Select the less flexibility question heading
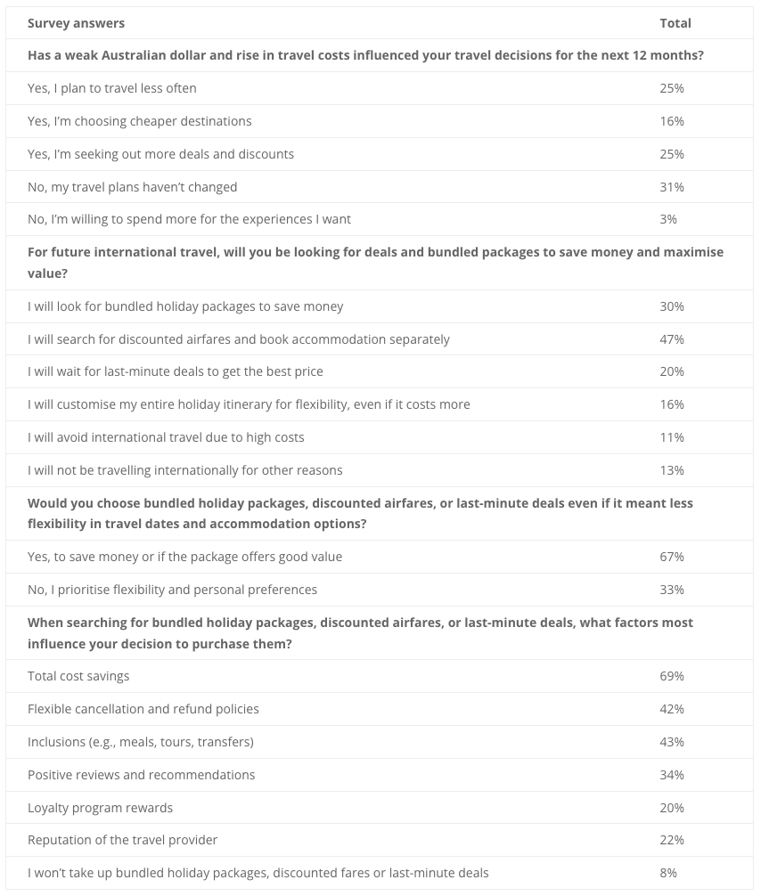Viewport: 761px width, 896px height. coord(360,514)
